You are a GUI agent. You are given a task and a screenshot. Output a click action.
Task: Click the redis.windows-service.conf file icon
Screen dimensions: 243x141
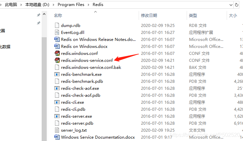coord(57,60)
